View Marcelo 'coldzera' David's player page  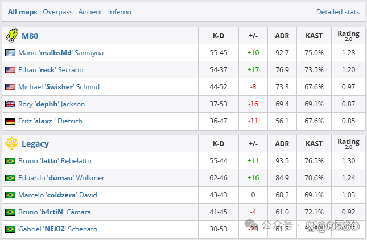tap(57, 195)
